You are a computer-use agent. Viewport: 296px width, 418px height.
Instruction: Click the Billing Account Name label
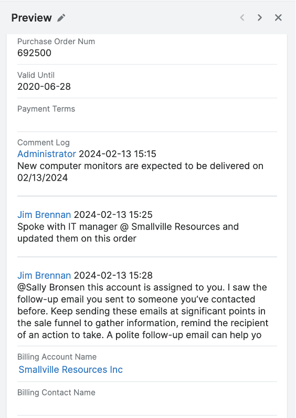point(57,357)
